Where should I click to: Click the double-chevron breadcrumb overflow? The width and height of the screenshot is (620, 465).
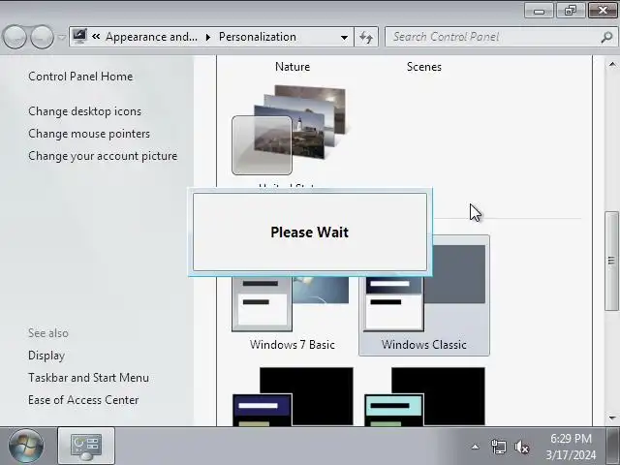96,37
